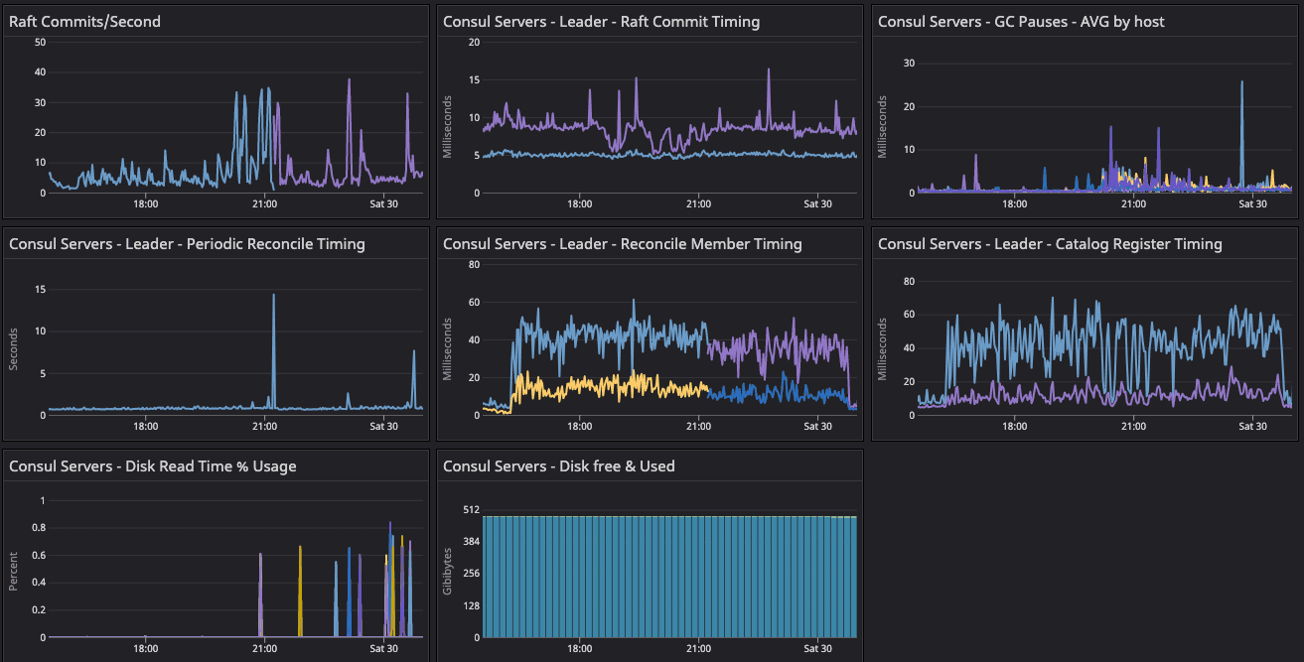
Task: Click the highest purple peak in Raft Commit Timing
Action: click(768, 71)
